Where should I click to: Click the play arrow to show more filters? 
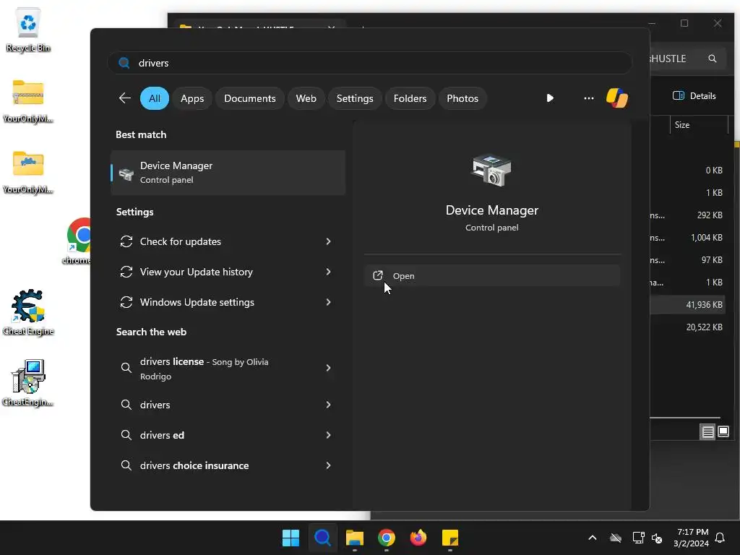pos(550,98)
